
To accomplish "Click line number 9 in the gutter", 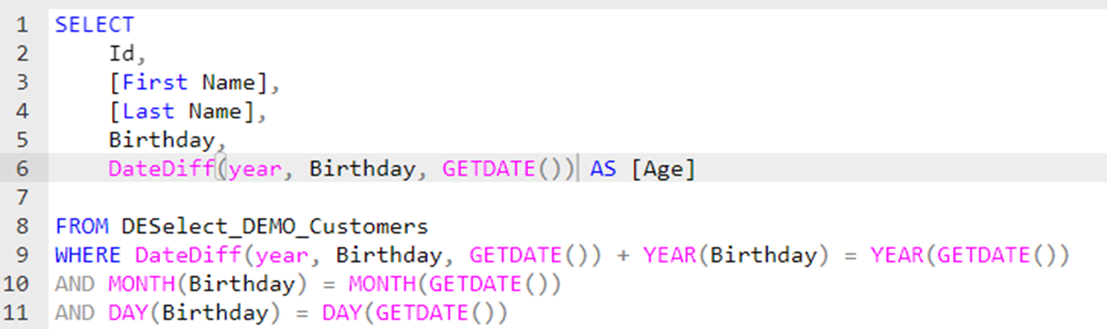I will point(23,255).
